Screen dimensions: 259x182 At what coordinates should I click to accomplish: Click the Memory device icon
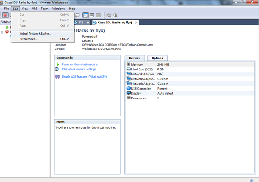coord(128,64)
